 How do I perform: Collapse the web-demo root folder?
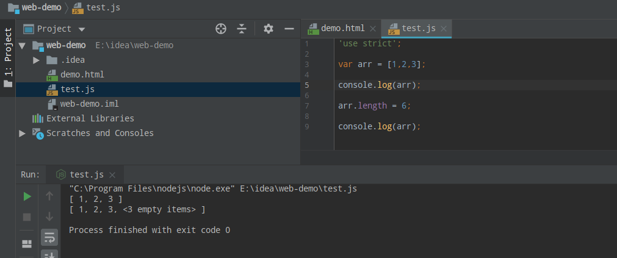click(22, 46)
